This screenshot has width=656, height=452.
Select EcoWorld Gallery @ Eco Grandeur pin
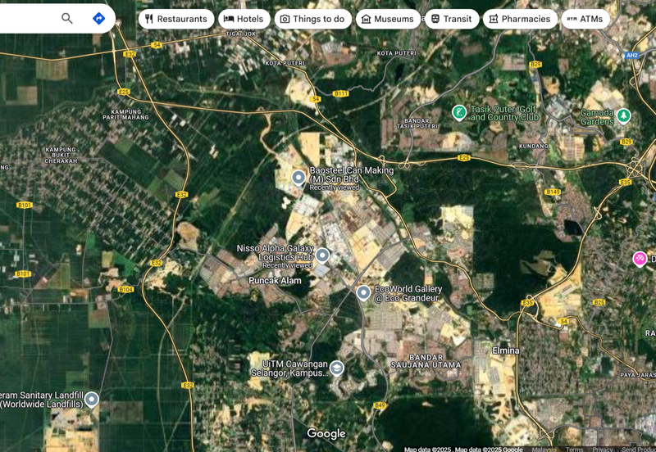point(363,293)
